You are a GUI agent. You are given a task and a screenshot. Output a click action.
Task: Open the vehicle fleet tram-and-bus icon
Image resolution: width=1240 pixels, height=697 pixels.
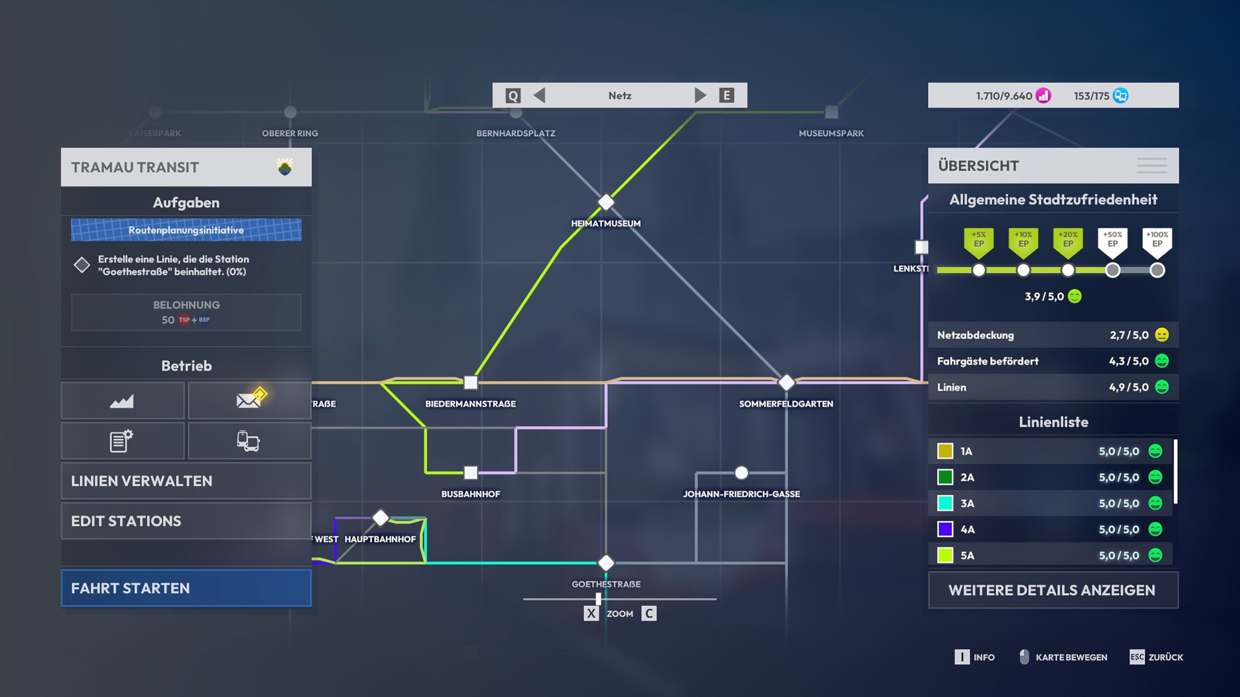tap(249, 441)
